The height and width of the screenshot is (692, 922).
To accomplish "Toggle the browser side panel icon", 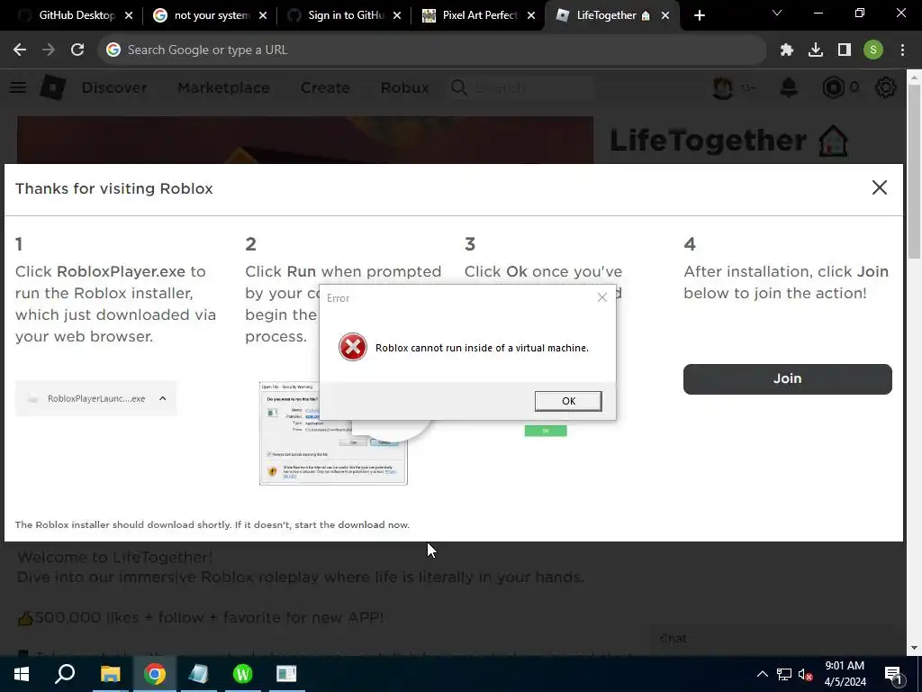I will (x=845, y=50).
